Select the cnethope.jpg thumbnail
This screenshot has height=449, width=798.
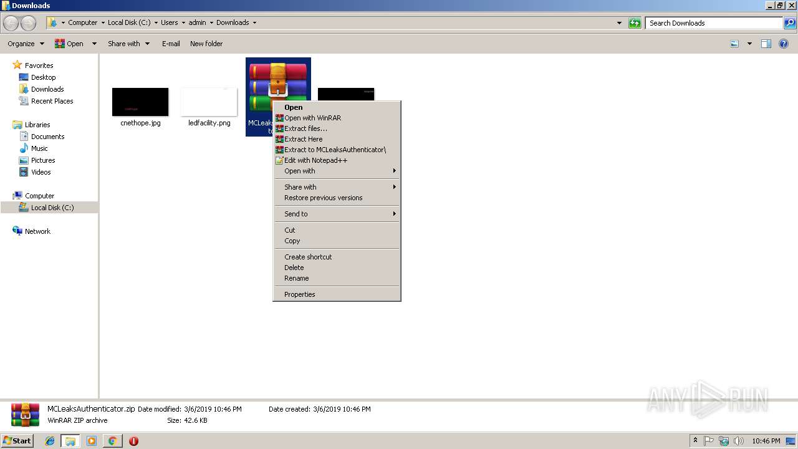[x=140, y=102]
